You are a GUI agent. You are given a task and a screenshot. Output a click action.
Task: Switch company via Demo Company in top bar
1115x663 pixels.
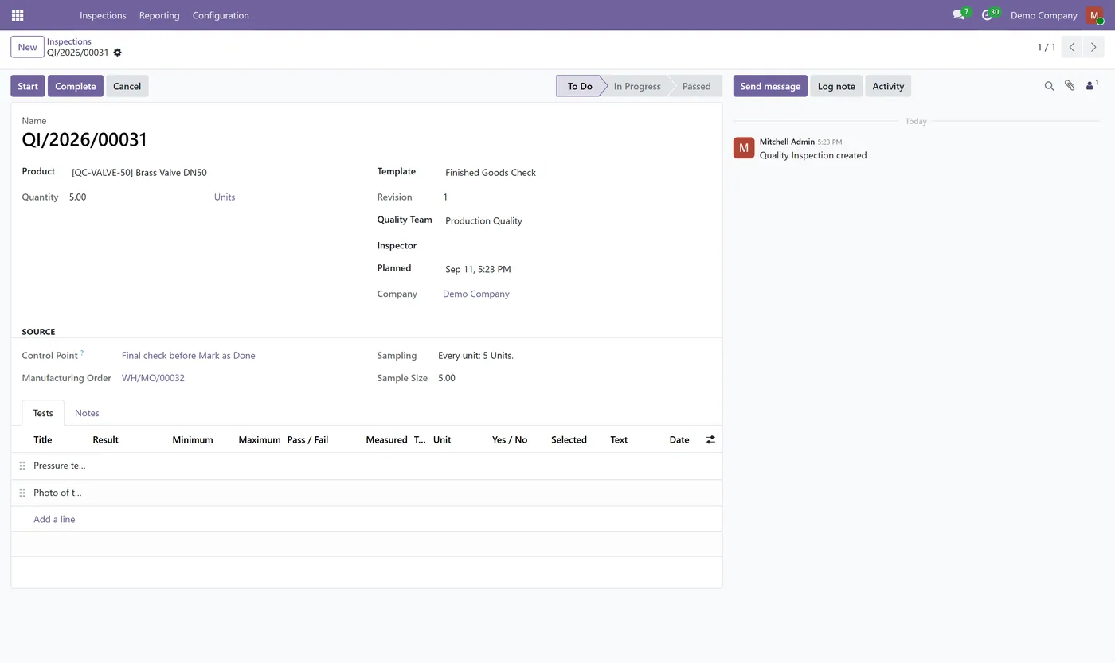(x=1043, y=15)
